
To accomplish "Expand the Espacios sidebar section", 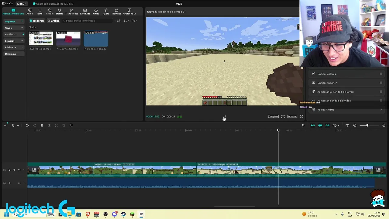I will [14, 41].
